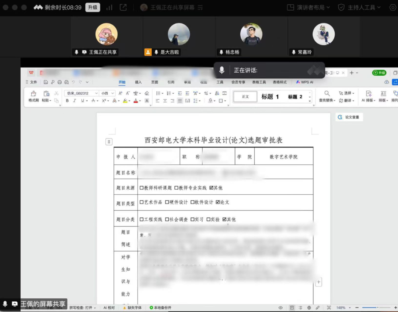Image resolution: width=398 pixels, height=312 pixels.
Task: Check the 艺术作品 checkbox
Action: (x=142, y=202)
